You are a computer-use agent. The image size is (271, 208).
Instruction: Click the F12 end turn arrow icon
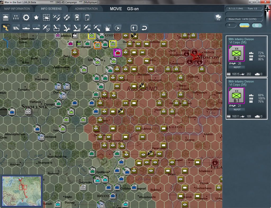(118, 28)
